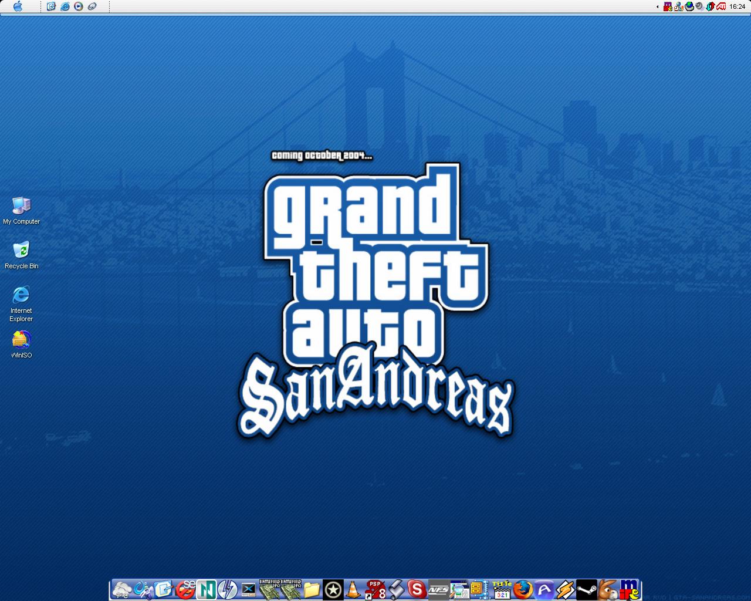The image size is (751, 601).
Task: Launch Need for Speed NFS dock icon
Action: (438, 589)
